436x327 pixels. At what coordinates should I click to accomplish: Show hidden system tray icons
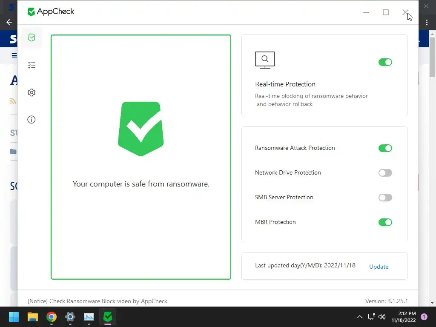(x=359, y=317)
